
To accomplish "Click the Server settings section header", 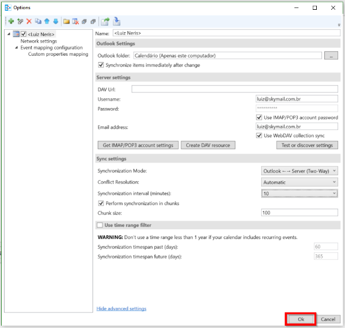I will click(x=218, y=78).
